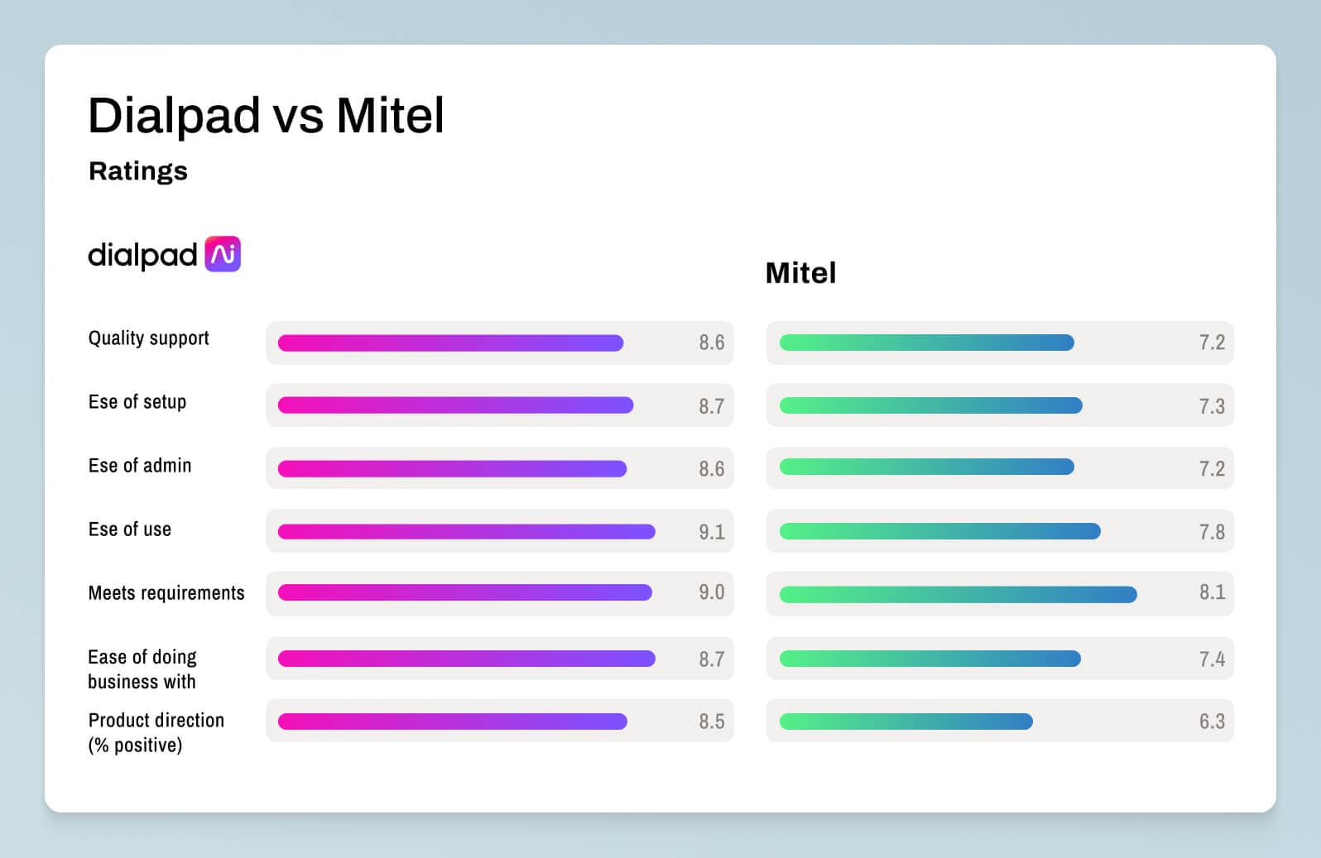The image size is (1321, 858).
Task: Click the dialpad wordmark text
Action: click(142, 255)
